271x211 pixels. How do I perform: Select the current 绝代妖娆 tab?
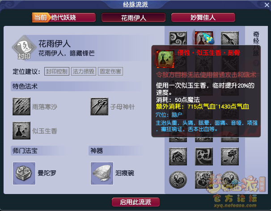pyautogui.click(x=64, y=17)
